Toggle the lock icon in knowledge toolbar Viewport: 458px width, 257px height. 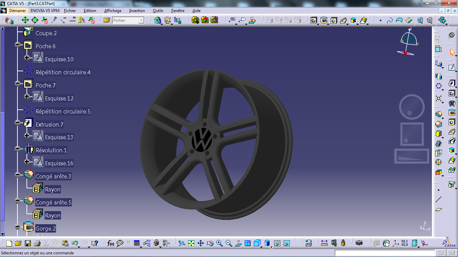pos(156,243)
